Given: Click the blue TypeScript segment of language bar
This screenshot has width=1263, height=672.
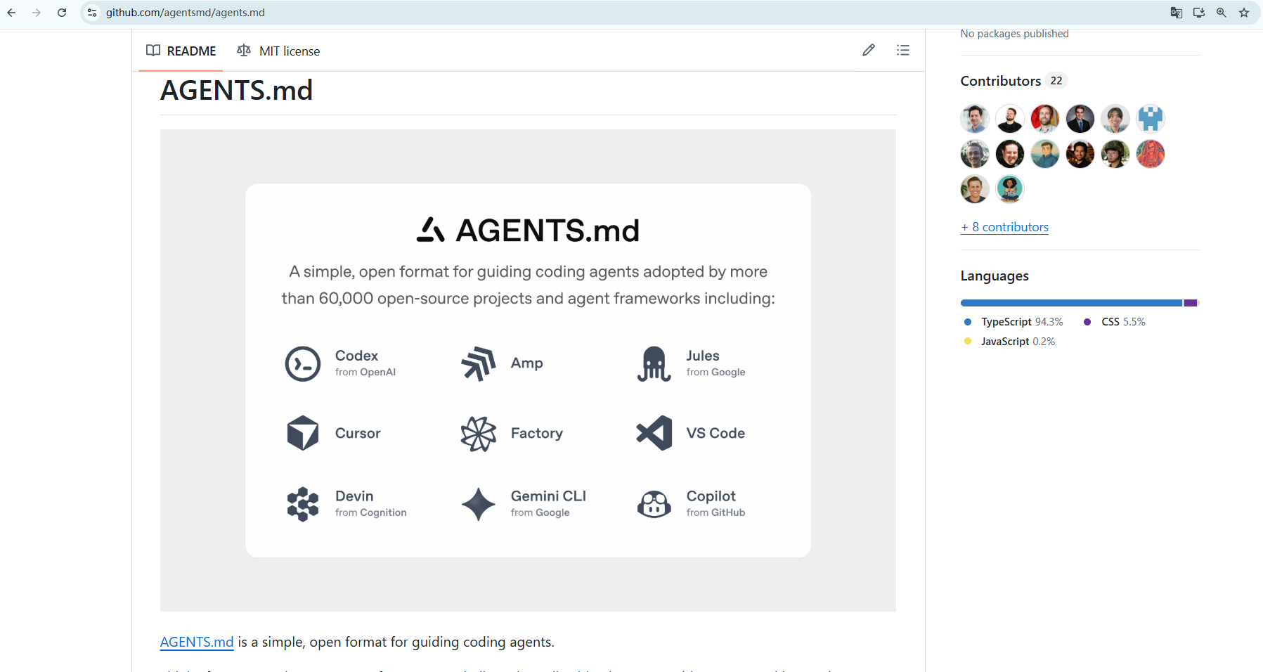Looking at the screenshot, I should pos(1071,303).
